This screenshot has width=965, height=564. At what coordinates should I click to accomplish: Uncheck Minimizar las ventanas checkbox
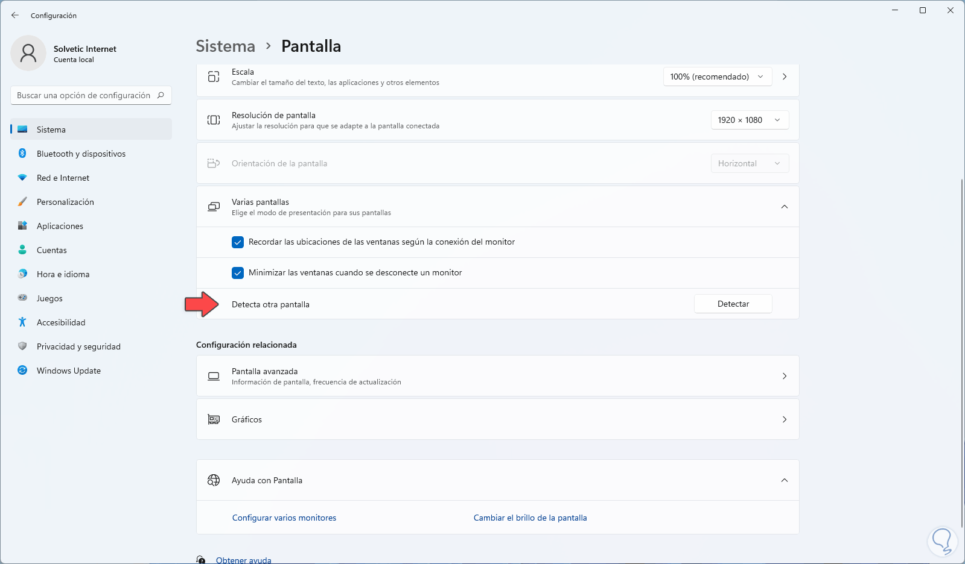238,273
